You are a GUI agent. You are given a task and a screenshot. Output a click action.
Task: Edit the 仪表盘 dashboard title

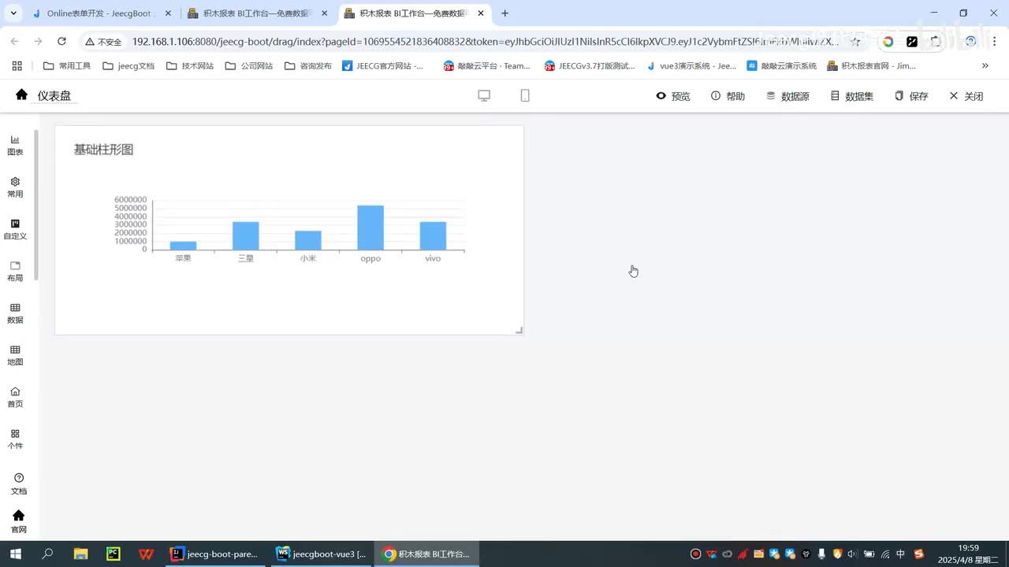coord(54,96)
